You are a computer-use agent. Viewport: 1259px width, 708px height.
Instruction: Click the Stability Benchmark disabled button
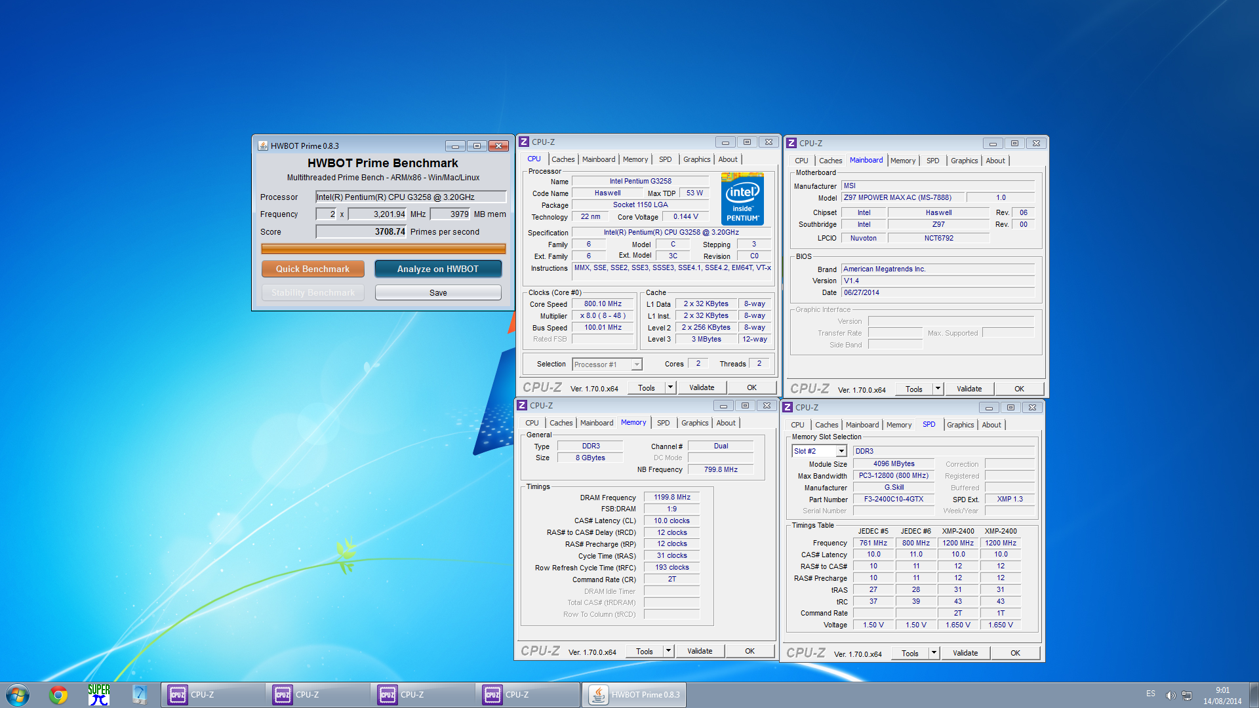coord(313,292)
